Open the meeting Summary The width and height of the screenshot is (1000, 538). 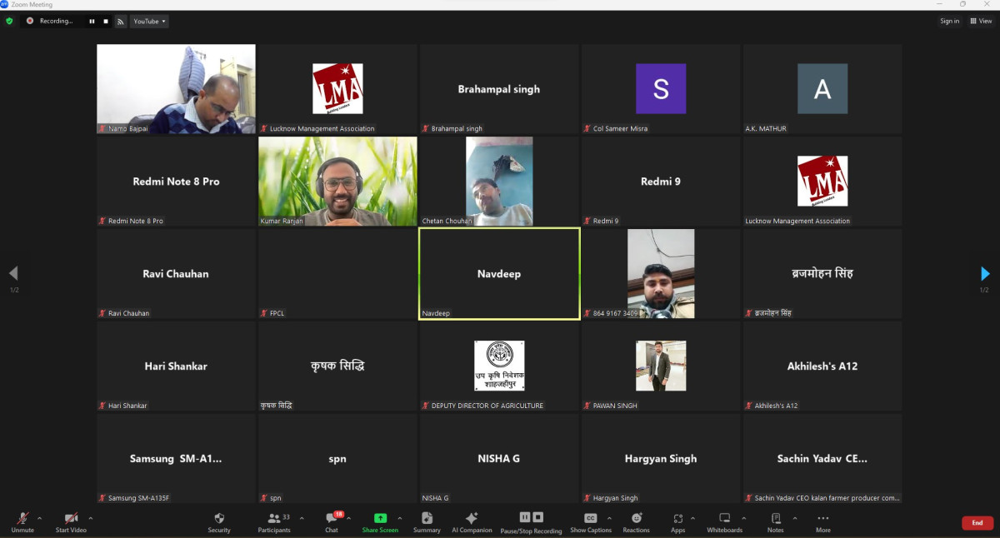(427, 522)
